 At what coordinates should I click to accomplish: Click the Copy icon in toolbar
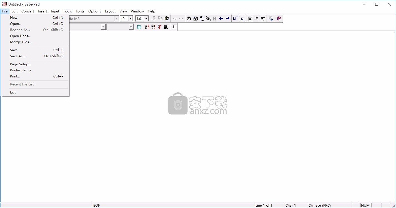point(160,19)
